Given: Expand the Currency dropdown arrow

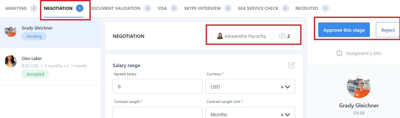Looking at the screenshot, I should [x=288, y=87].
